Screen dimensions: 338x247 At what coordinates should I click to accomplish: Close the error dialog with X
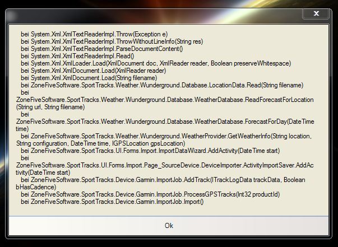tap(316, 13)
